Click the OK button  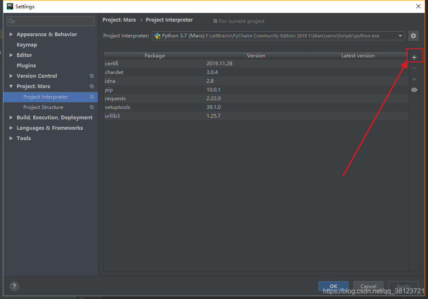pos(333,286)
